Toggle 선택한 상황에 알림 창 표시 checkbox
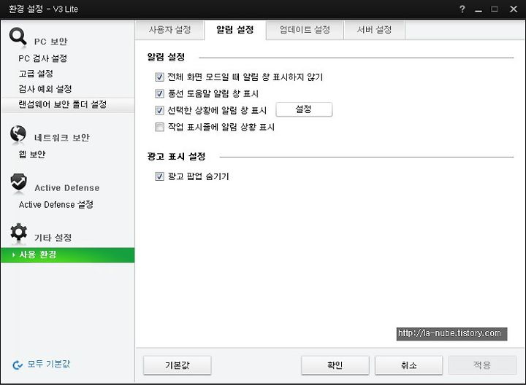526x385 pixels. [159, 110]
